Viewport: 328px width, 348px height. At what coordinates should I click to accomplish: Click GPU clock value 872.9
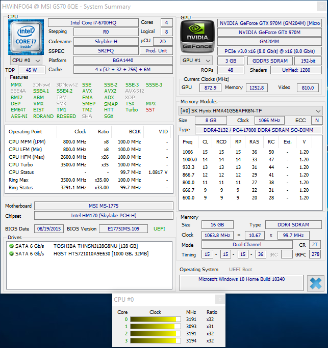[210, 88]
